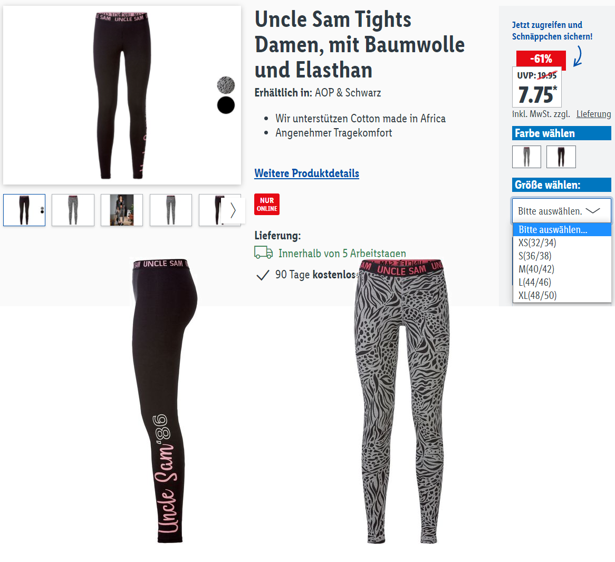This screenshot has height=562, width=615.
Task: Select the black leggings color tile
Action: 561,157
